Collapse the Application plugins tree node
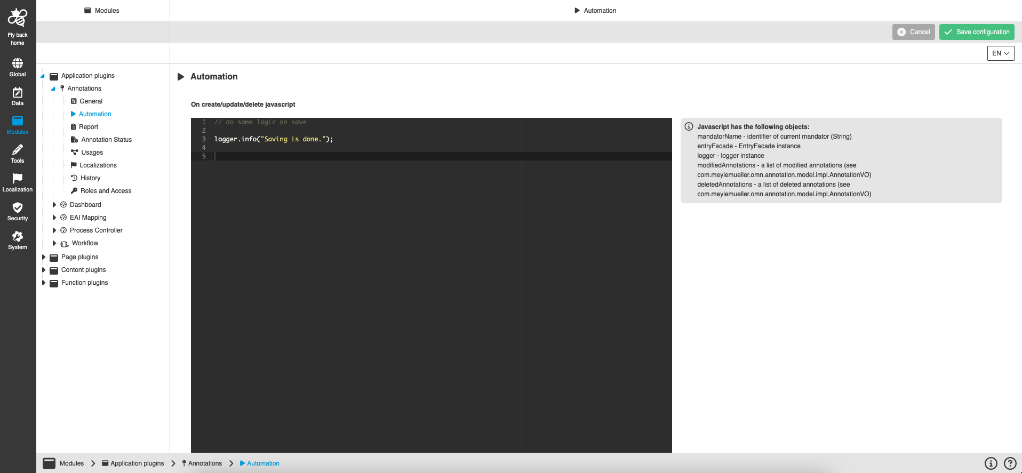Screen dimensions: 1022x473 coord(43,76)
